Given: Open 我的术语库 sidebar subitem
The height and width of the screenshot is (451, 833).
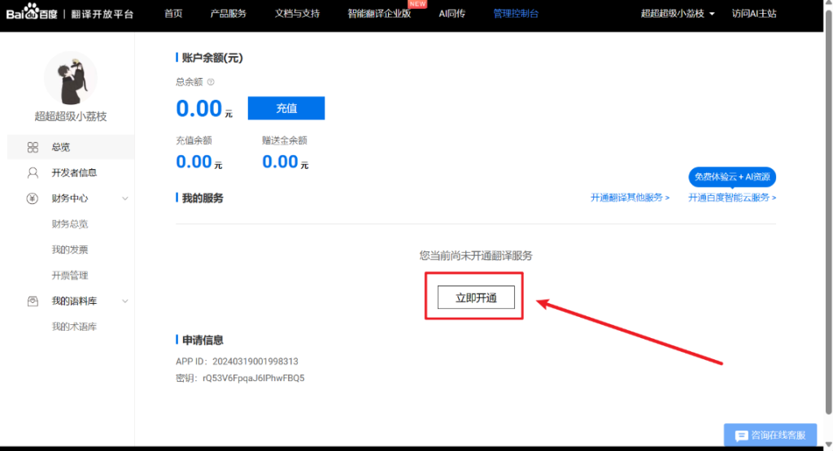Looking at the screenshot, I should 74,327.
